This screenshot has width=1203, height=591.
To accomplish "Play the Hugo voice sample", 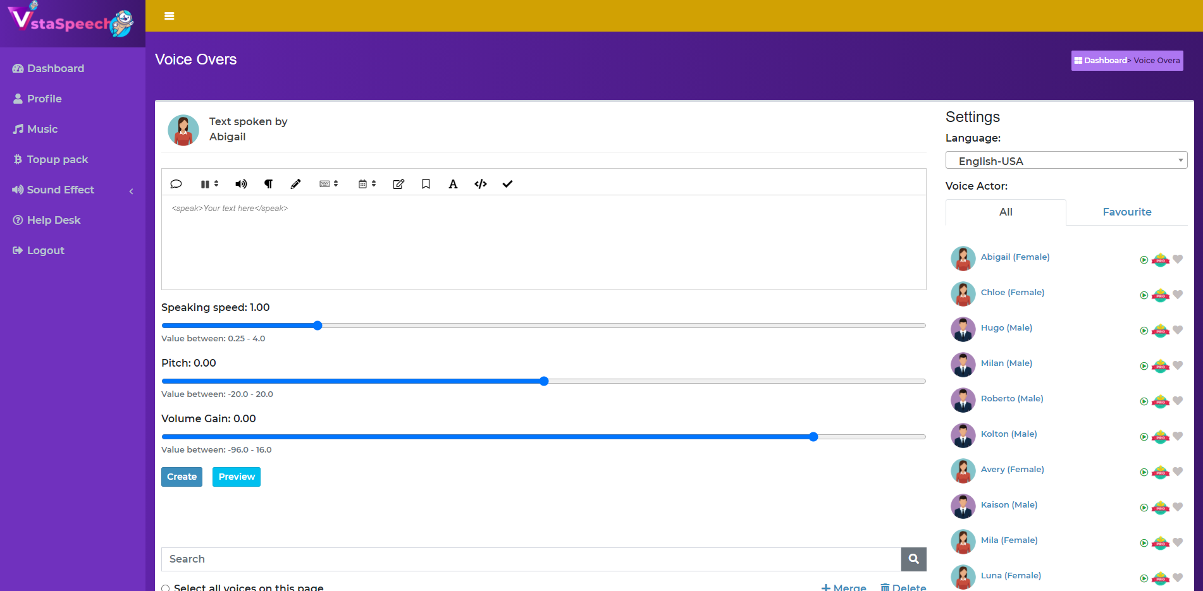I will [1144, 331].
